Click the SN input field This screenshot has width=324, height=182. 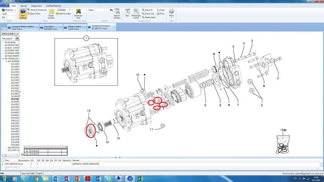click(x=11, y=18)
